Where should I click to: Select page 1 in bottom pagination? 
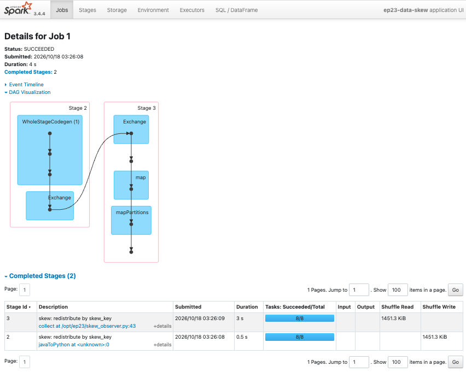[25, 362]
